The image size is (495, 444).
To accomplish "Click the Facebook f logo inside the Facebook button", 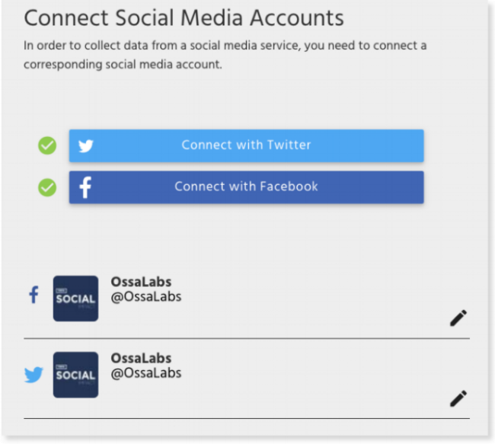I will 85,187.
